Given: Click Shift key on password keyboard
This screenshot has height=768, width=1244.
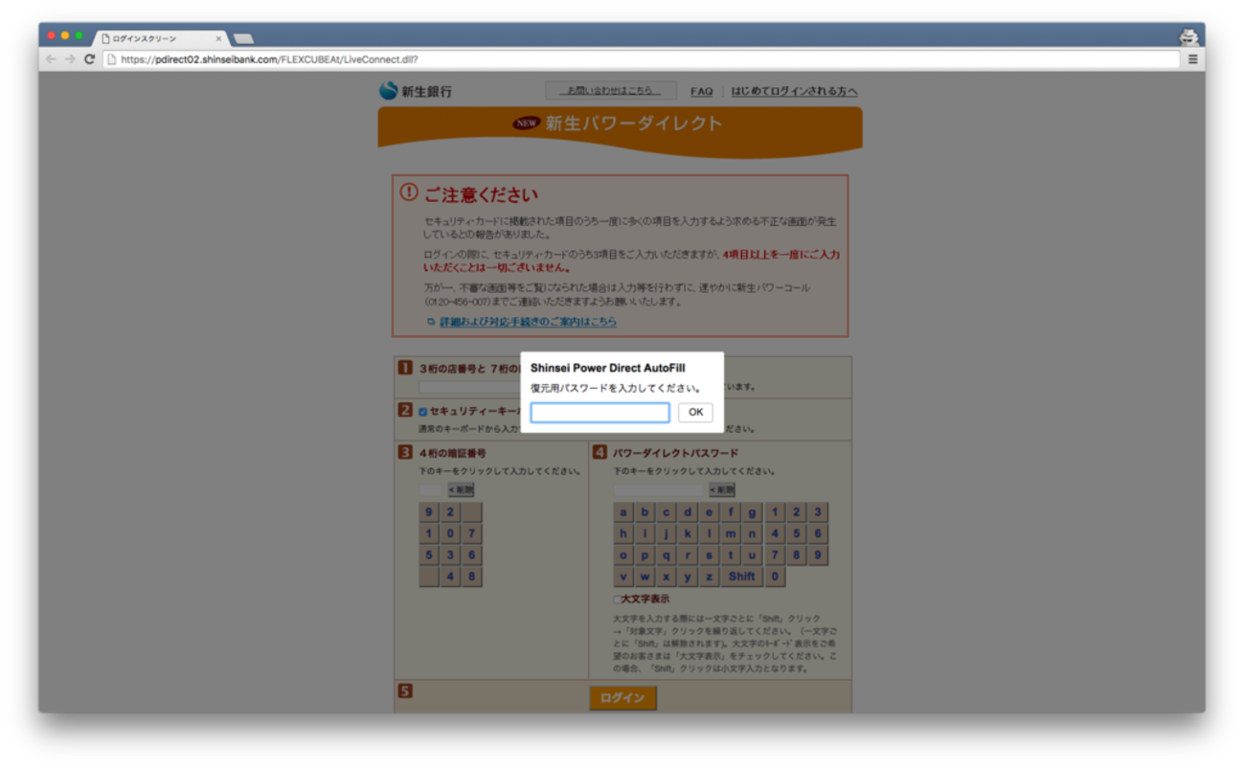Looking at the screenshot, I should click(x=742, y=576).
